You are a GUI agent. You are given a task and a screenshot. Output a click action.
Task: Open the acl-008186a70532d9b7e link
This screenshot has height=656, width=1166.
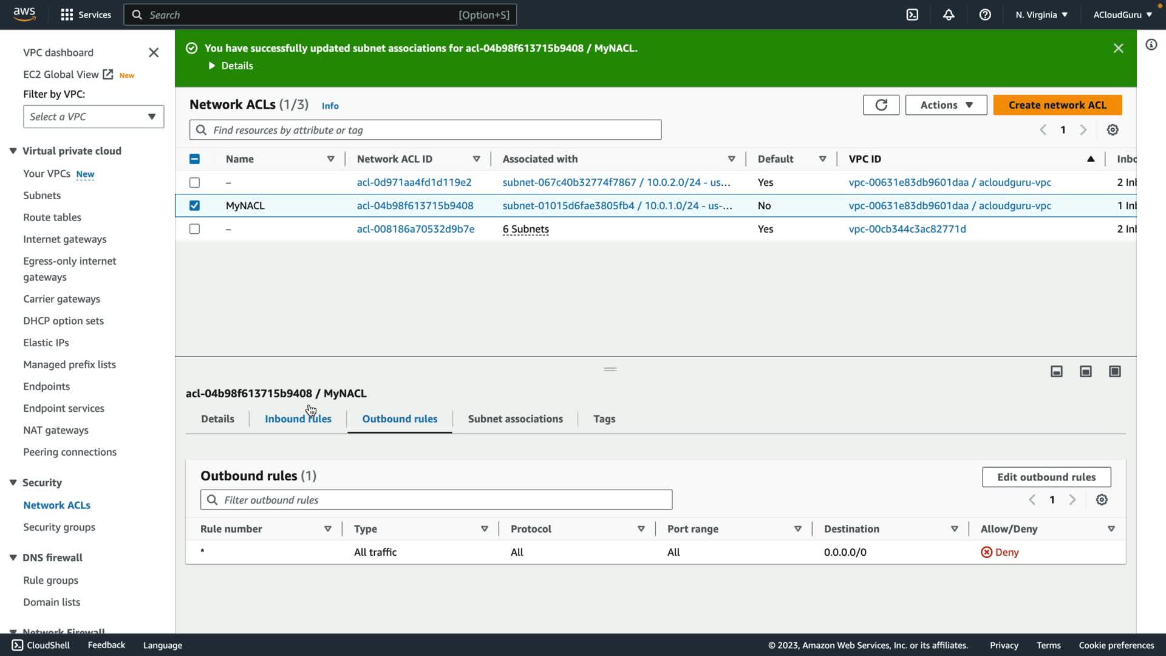(x=415, y=229)
